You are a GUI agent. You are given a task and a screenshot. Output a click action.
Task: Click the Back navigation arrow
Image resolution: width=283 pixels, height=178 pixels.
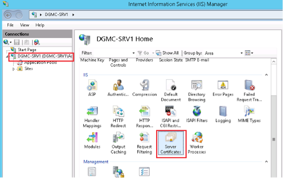[x=8, y=15]
